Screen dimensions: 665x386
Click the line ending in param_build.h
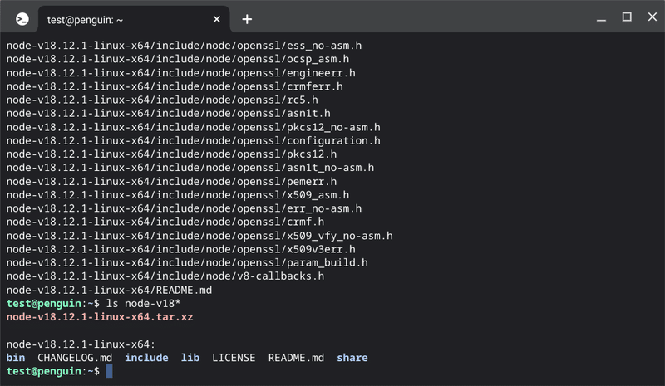tap(187, 262)
